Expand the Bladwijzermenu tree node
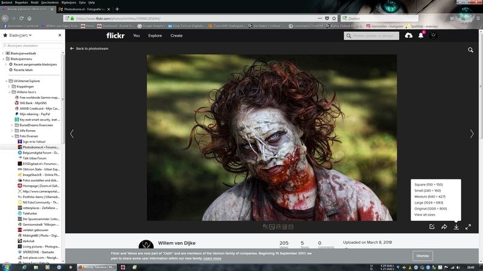 point(4,58)
